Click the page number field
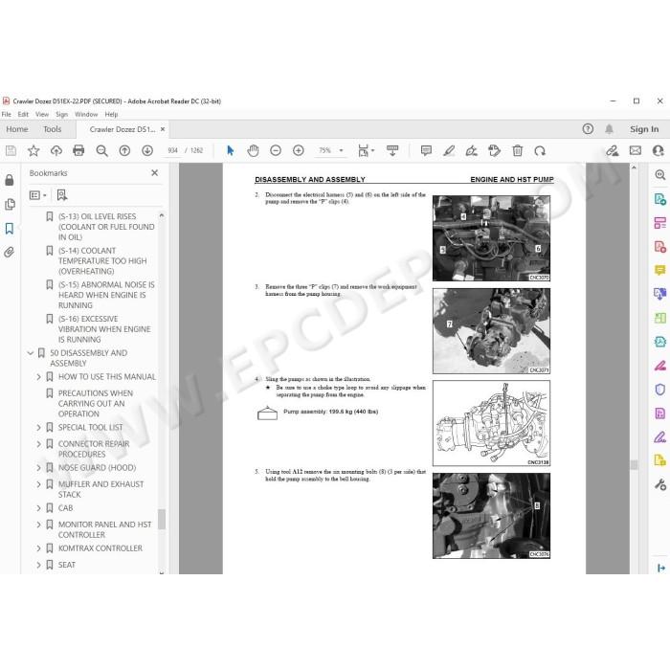The height and width of the screenshot is (670, 670). tap(172, 150)
